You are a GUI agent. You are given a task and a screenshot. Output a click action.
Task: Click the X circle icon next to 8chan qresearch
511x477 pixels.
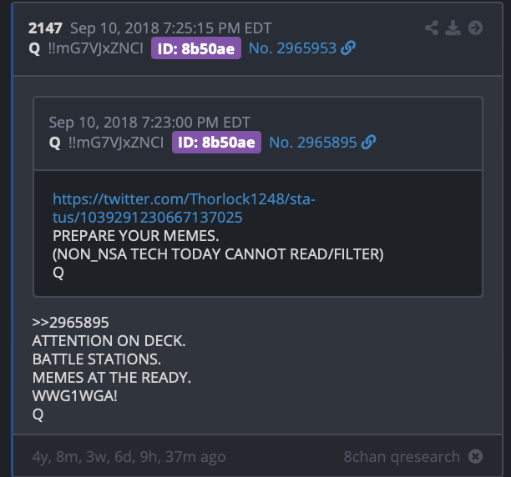[475, 456]
